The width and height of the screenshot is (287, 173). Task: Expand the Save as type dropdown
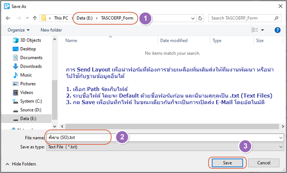pos(280,147)
